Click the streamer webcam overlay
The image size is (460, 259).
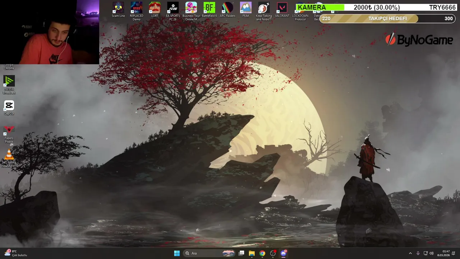click(x=50, y=32)
